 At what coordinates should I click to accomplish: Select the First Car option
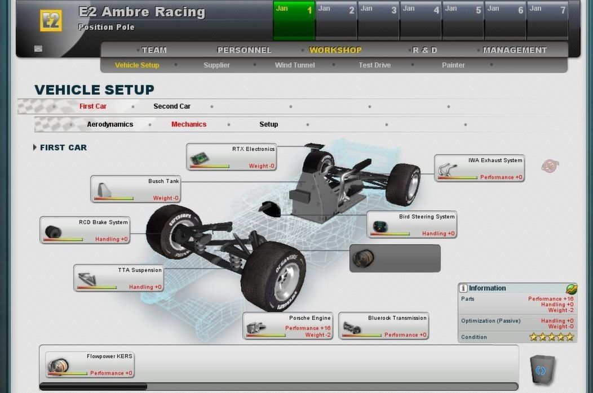[93, 106]
